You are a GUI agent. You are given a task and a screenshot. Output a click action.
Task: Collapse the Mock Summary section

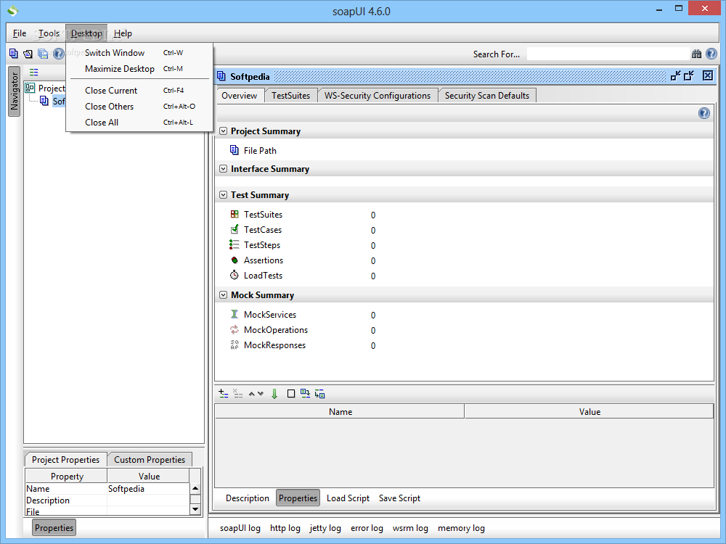223,294
